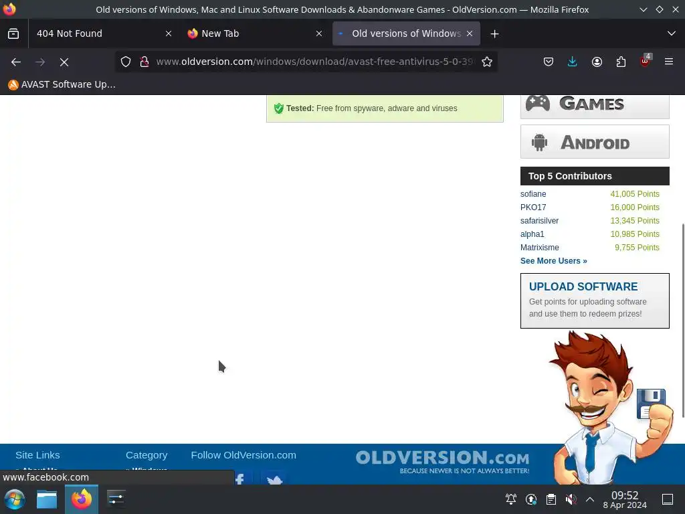
Task: Click the clock showing 09:52
Action: (x=625, y=499)
